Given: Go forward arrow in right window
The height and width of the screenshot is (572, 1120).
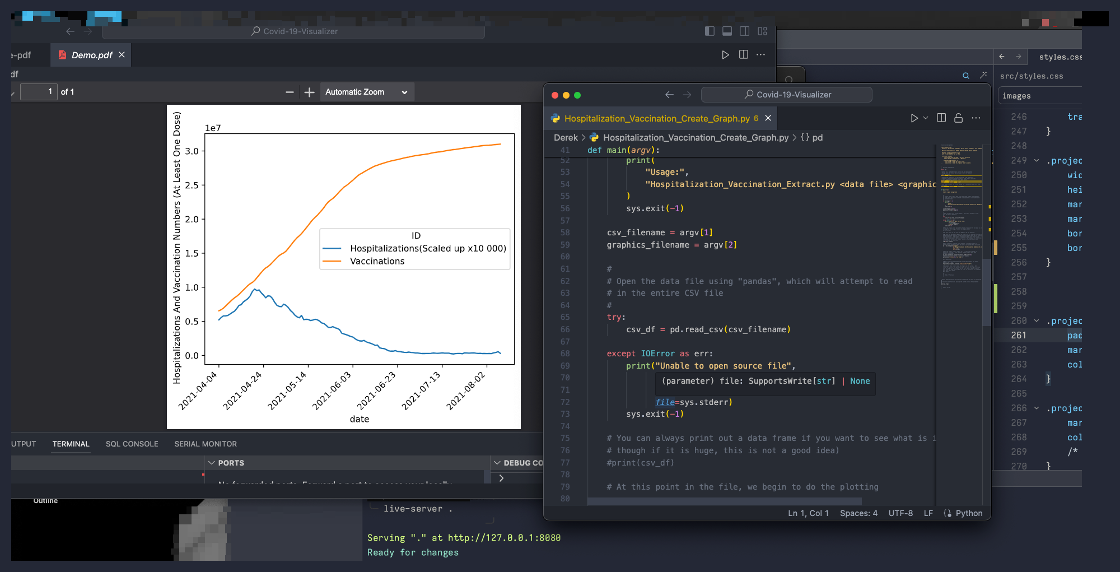Looking at the screenshot, I should tap(1019, 57).
